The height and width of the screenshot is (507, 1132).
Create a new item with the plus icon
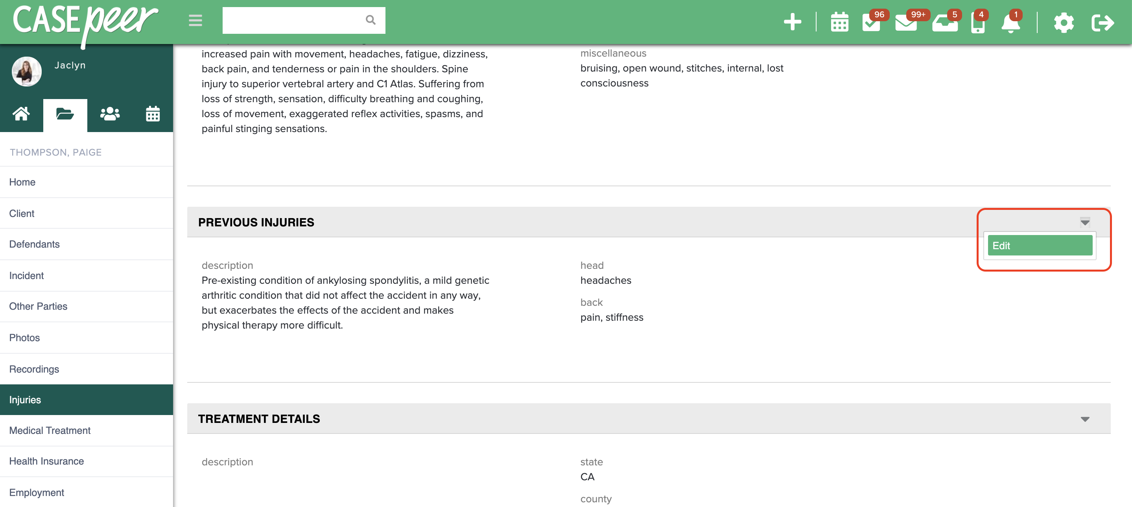(x=792, y=22)
